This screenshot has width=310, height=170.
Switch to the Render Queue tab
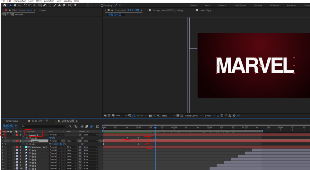[x=12, y=121]
